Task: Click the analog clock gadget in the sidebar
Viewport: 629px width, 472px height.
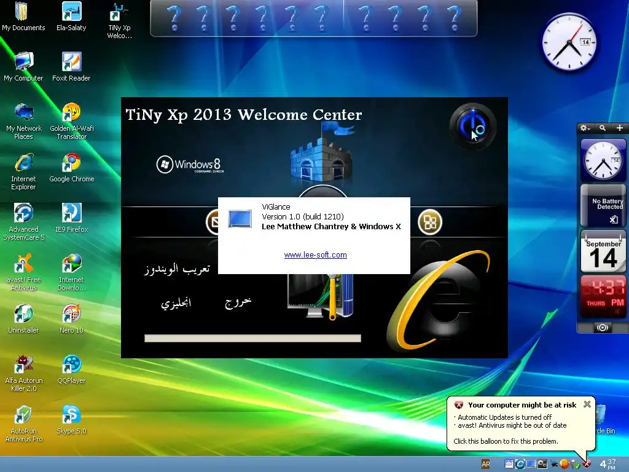Action: (603, 160)
